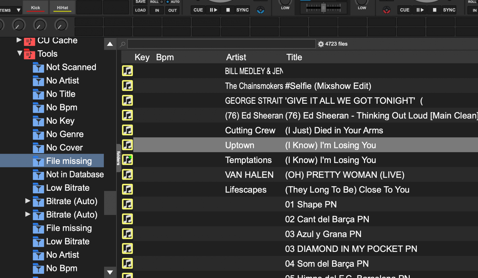Click the music icon beside Lifescapes track
This screenshot has height=278, width=478.
coord(127,189)
